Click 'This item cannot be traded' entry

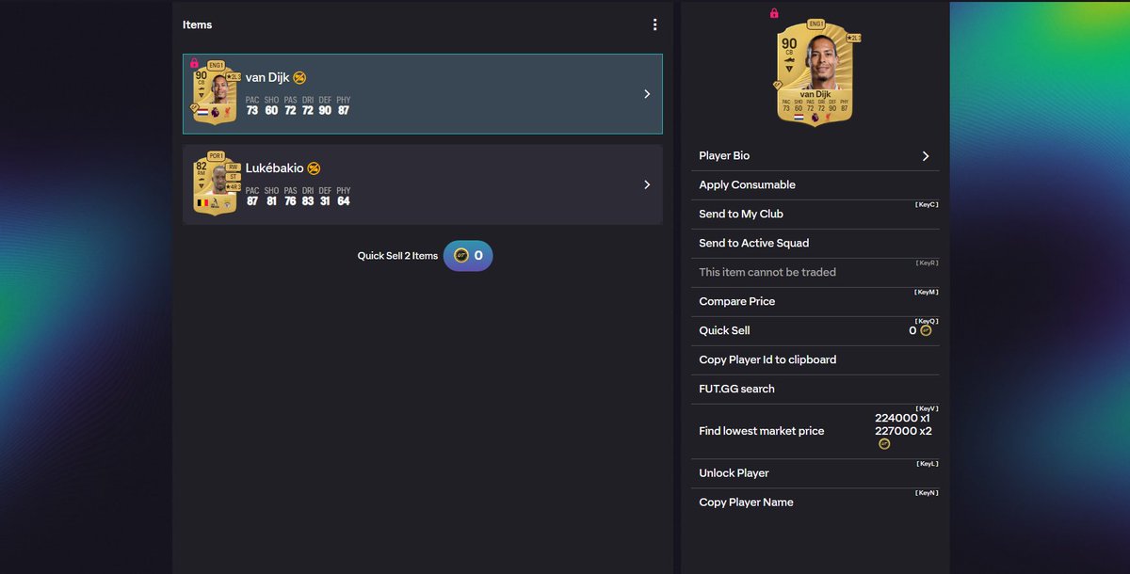814,272
